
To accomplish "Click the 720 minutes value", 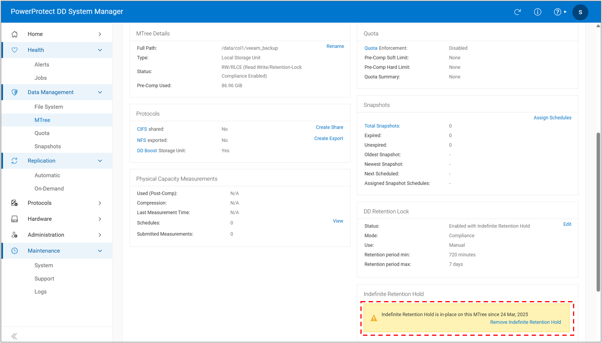I will click(462, 255).
